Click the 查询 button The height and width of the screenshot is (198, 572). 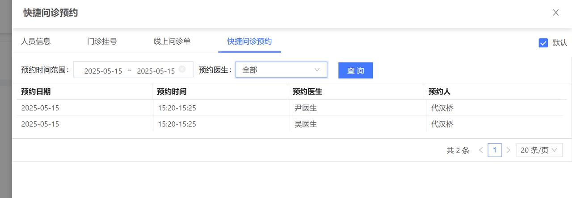[356, 70]
